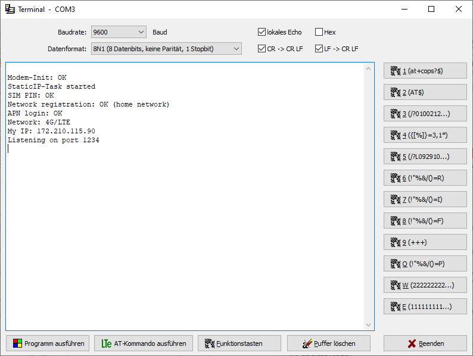Image resolution: width=473 pixels, height=356 pixels.
Task: Click Beenden to quit terminal
Action: coord(425,343)
